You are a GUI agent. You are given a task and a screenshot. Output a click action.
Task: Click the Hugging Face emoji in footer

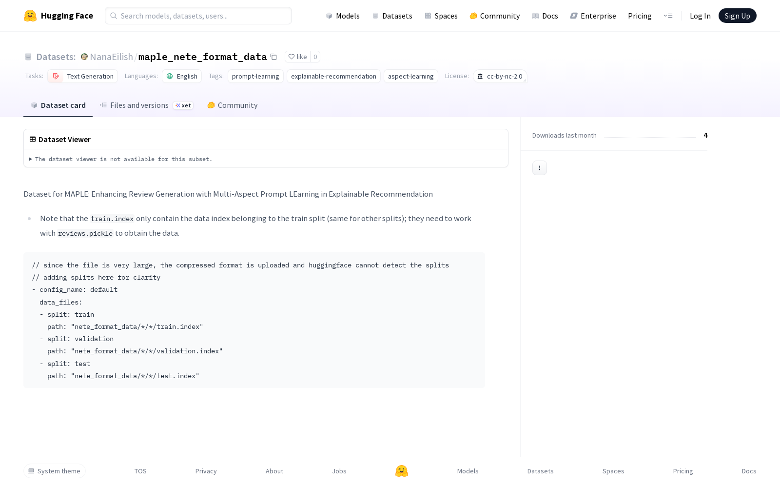pyautogui.click(x=402, y=471)
